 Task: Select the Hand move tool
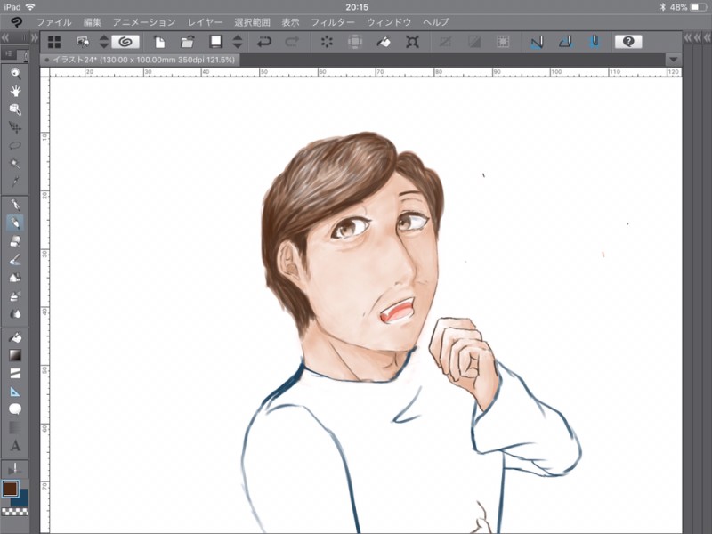(x=15, y=91)
